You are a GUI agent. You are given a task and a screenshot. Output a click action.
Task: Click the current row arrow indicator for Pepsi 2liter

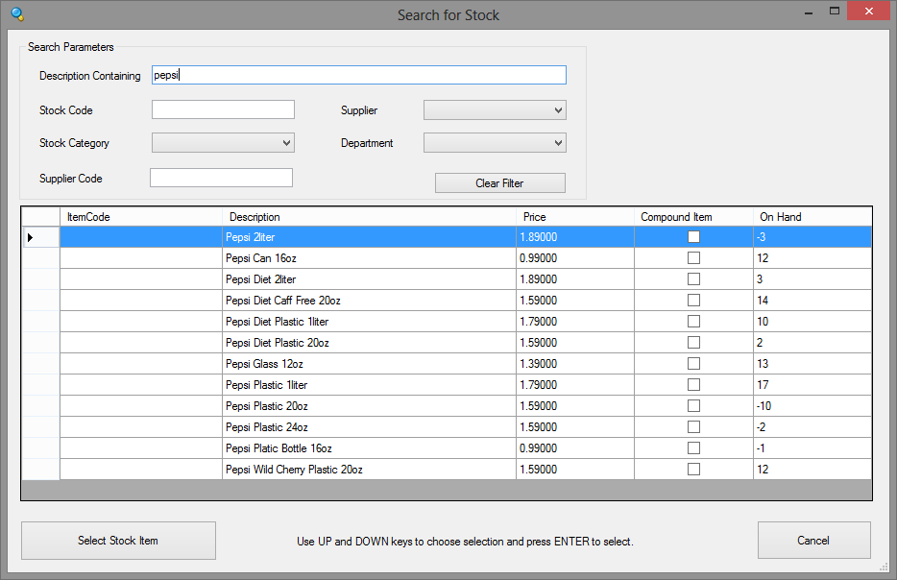pyautogui.click(x=31, y=237)
